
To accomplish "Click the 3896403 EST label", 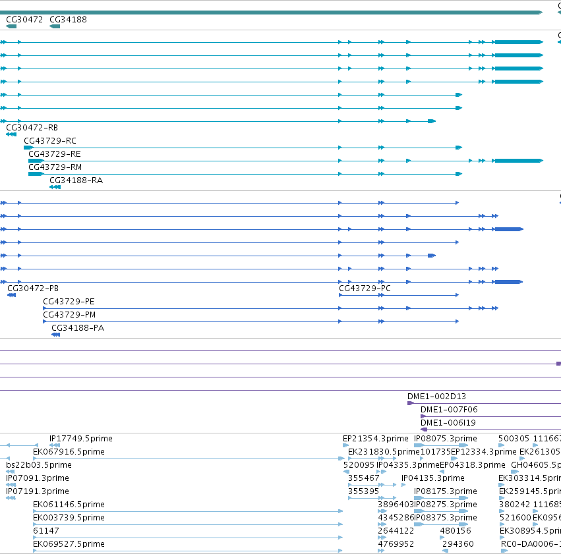I will [x=396, y=505].
